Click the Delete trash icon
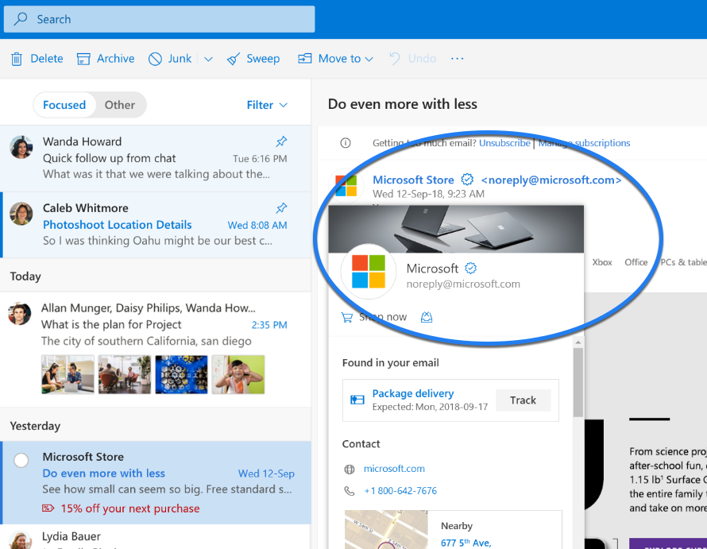The image size is (707, 549). click(x=17, y=59)
